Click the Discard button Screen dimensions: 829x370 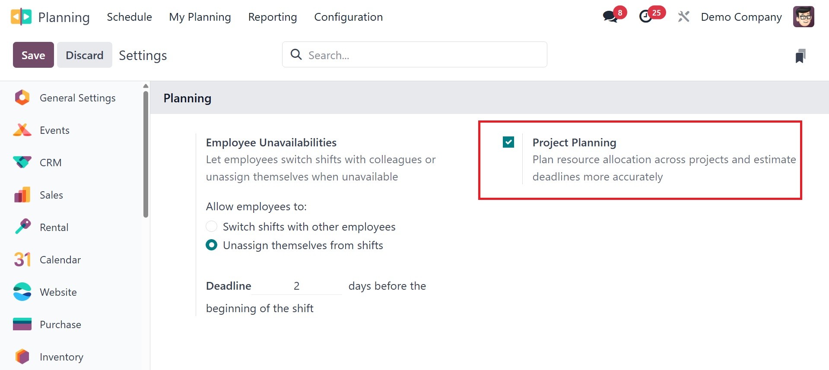[x=84, y=55]
